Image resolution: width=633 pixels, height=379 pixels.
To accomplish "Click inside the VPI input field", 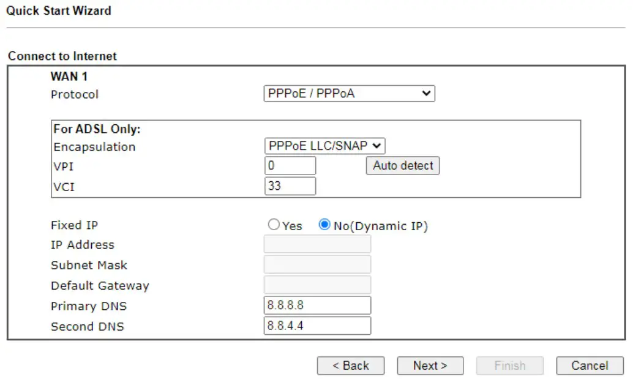I will point(290,165).
